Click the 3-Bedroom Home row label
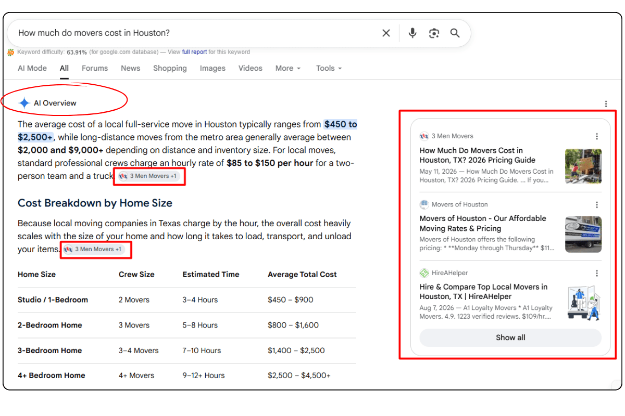This screenshot has height=416, width=625. click(50, 350)
